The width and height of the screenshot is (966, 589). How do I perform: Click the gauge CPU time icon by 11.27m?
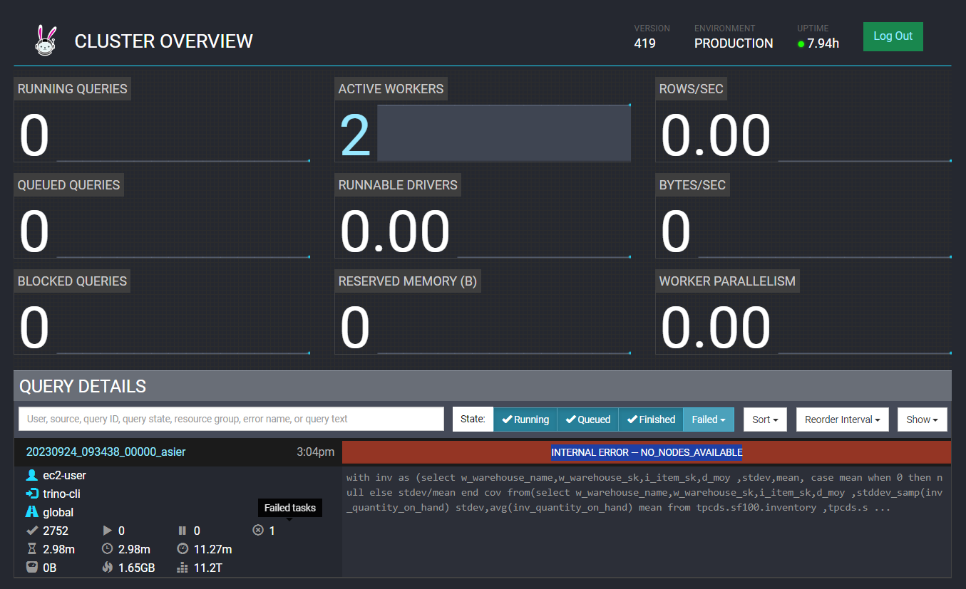(x=182, y=549)
